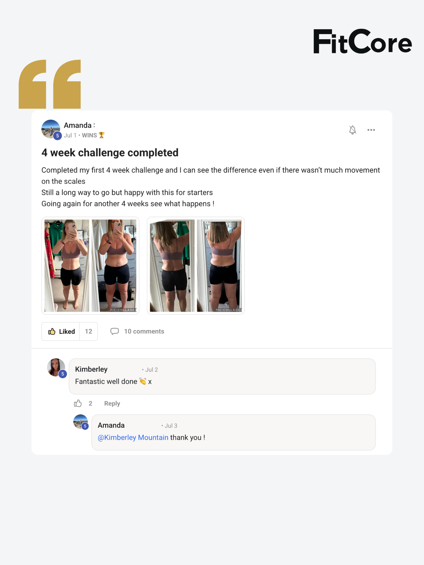
Task: Click the level 5 badge on Amanda's avatar
Action: [x=57, y=136]
